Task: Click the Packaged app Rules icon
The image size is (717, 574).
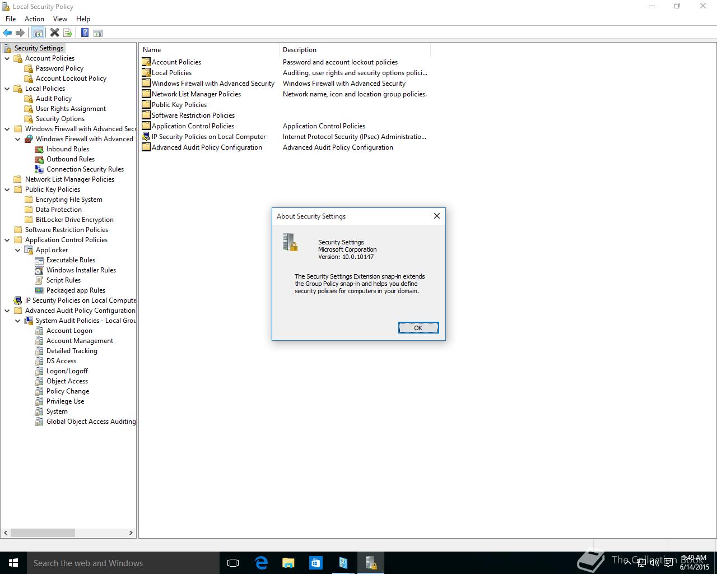Action: 39,290
